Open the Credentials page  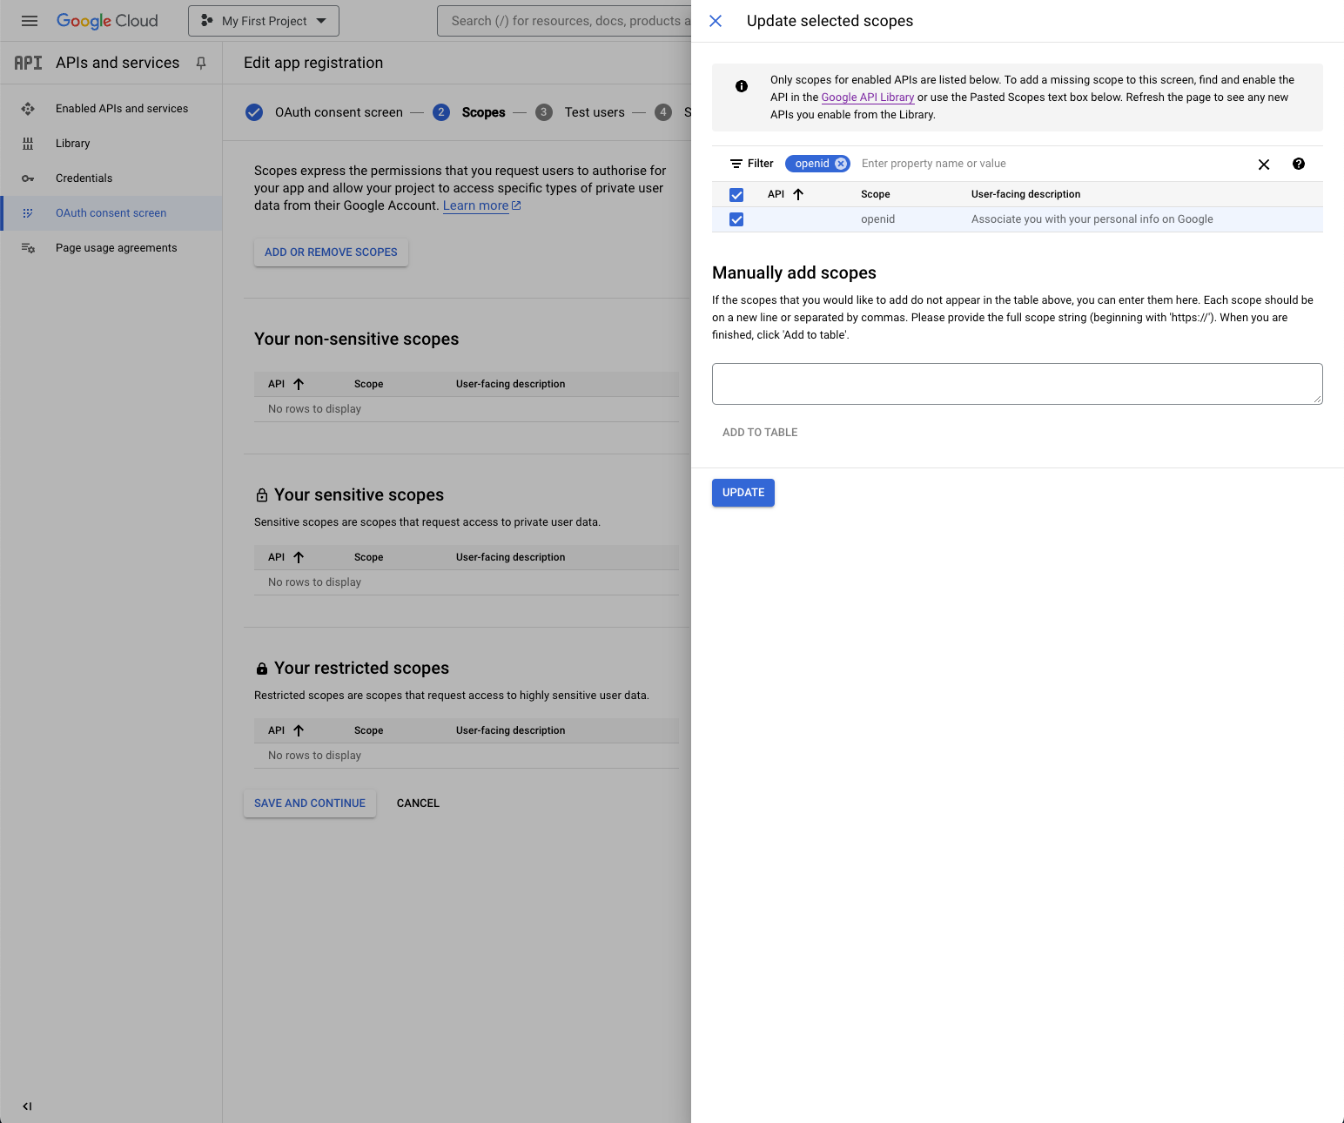pyautogui.click(x=84, y=178)
